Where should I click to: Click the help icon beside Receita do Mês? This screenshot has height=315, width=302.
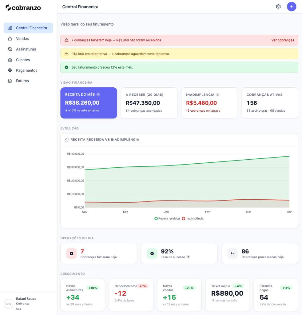(x=98, y=94)
